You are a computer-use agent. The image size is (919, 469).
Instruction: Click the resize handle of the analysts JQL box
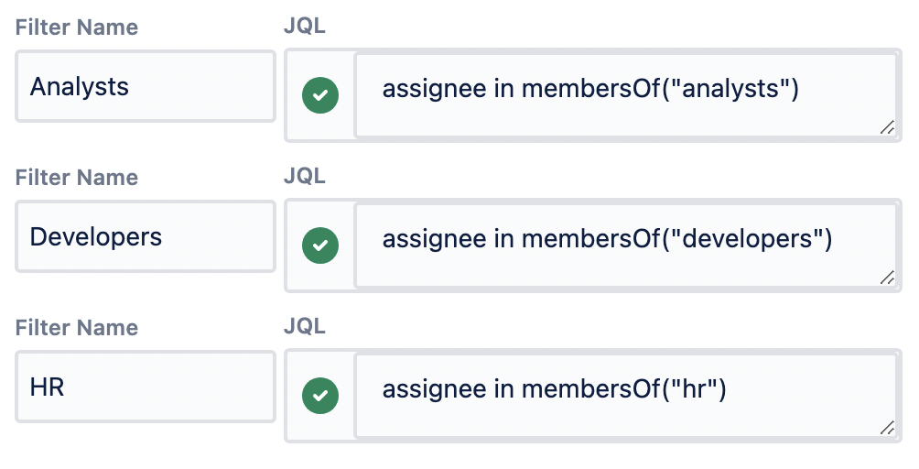pyautogui.click(x=886, y=129)
